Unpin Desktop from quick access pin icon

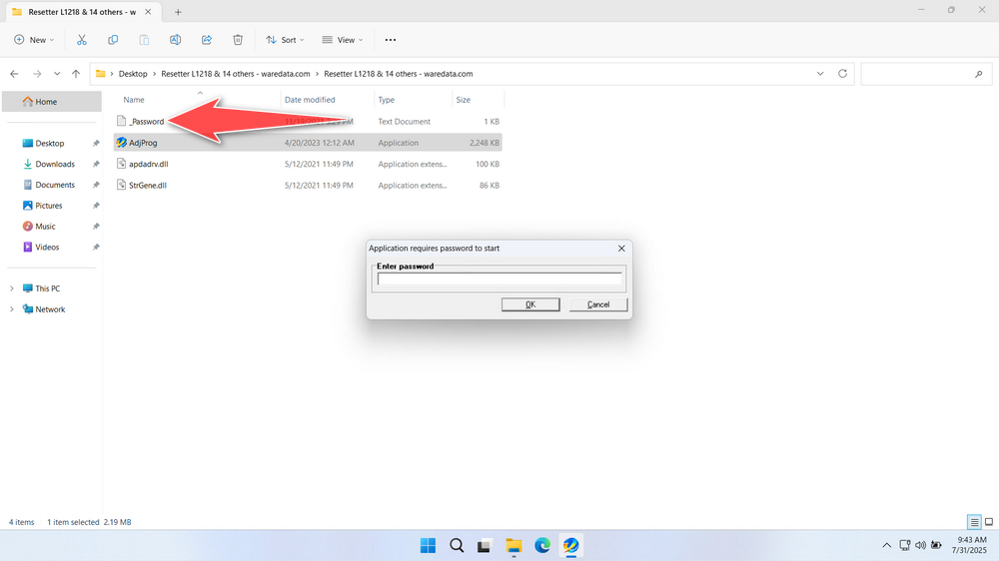pyautogui.click(x=96, y=144)
